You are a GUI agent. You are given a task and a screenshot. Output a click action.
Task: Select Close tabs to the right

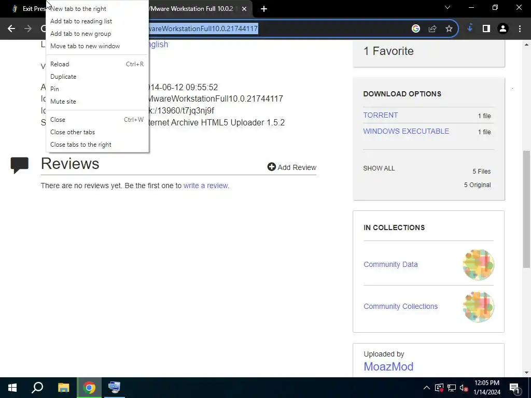pyautogui.click(x=97, y=145)
